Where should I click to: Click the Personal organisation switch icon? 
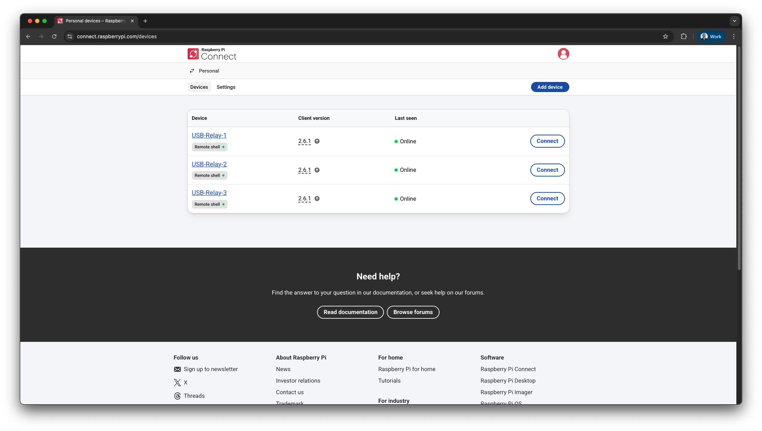point(192,71)
